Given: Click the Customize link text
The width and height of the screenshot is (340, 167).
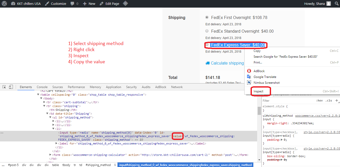Looking at the screenshot, I should point(58,4).
